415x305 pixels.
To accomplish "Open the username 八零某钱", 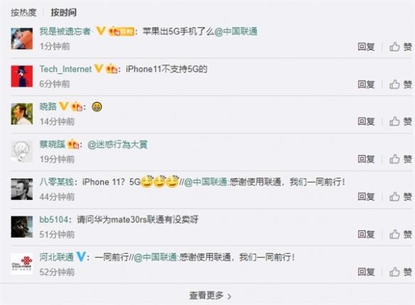I will (57, 182).
